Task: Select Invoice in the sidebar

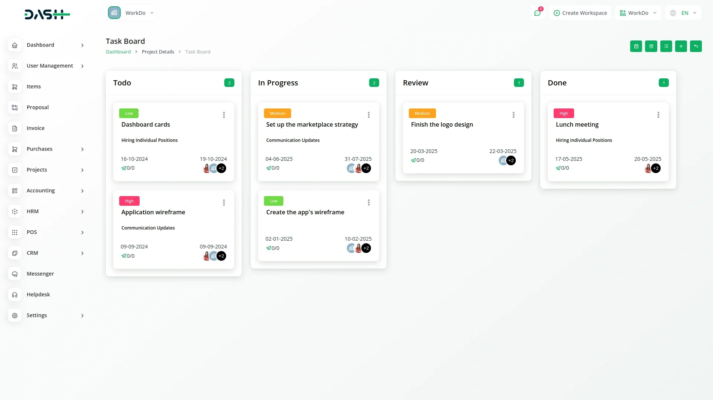Action: click(36, 128)
